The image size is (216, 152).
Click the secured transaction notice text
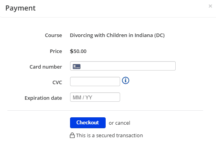pos(110,136)
